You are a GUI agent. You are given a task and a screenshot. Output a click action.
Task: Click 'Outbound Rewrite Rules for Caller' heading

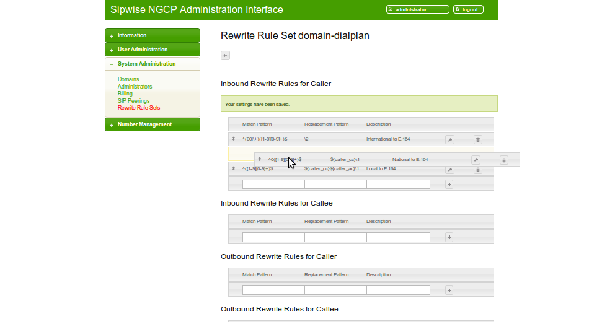point(278,256)
